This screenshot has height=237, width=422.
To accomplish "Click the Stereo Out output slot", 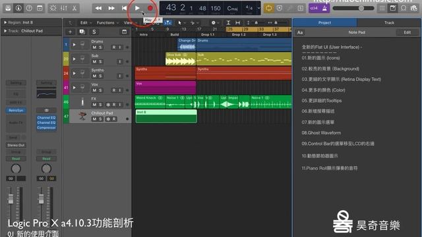I will [x=16, y=145].
